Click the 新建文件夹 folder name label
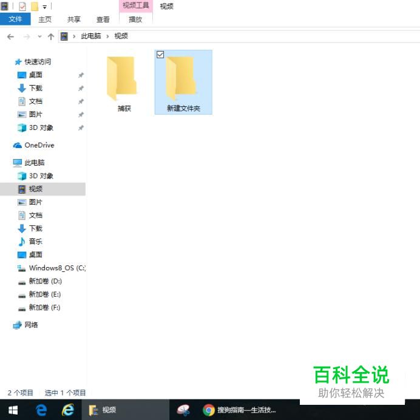Image resolution: width=420 pixels, height=420 pixels. click(x=183, y=108)
